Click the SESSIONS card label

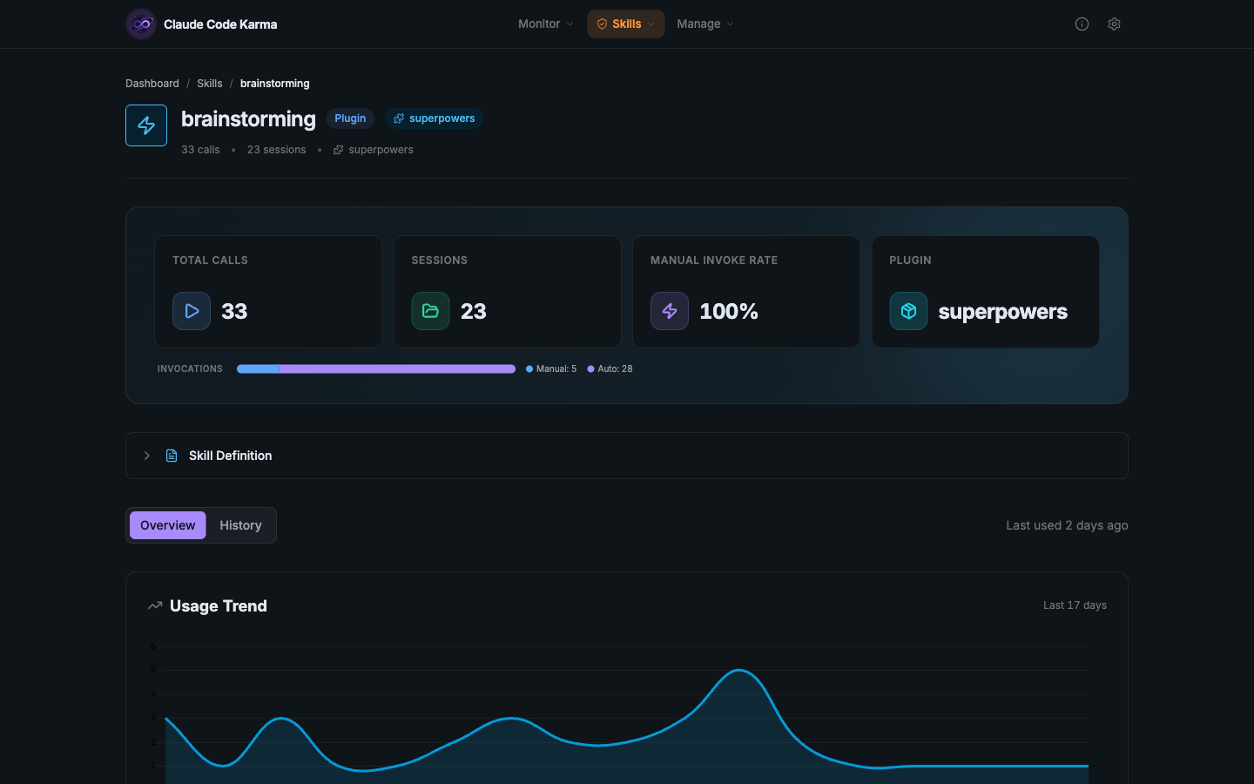(440, 260)
